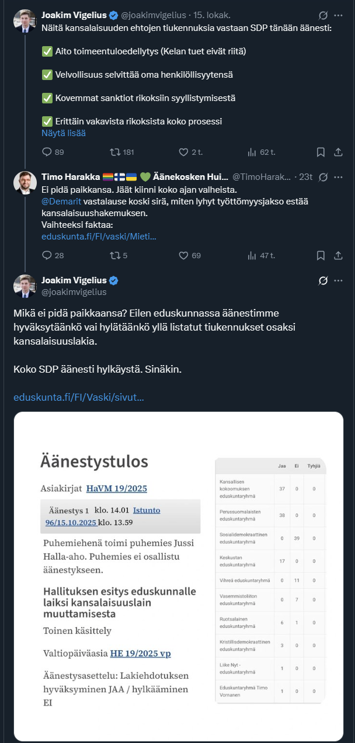Like the tweet with 2 t. likes
This screenshot has height=743, width=355.
[x=183, y=152]
